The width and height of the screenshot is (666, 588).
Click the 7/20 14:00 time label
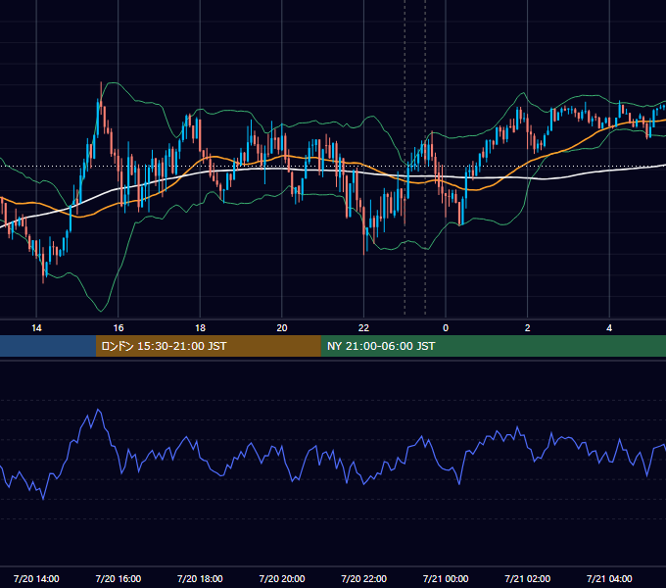click(x=36, y=578)
